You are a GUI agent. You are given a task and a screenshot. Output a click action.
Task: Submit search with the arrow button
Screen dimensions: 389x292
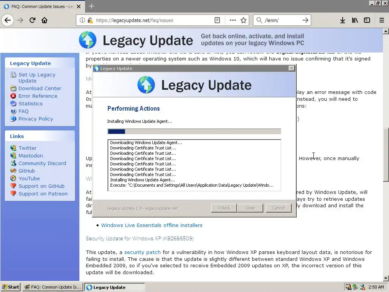305,21
